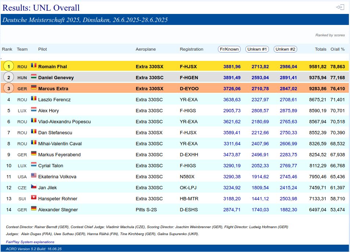
Task: Open Ekaterina Volkova's score 1914,62
Action: click(260, 177)
